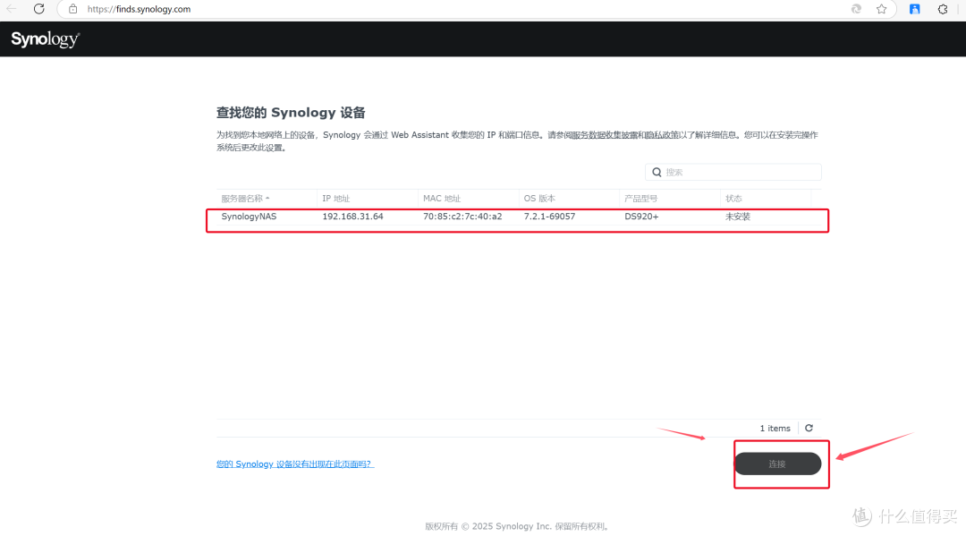Click the reload icon beside the bookmark star
Viewport: 966px width, 536px height.
[856, 9]
